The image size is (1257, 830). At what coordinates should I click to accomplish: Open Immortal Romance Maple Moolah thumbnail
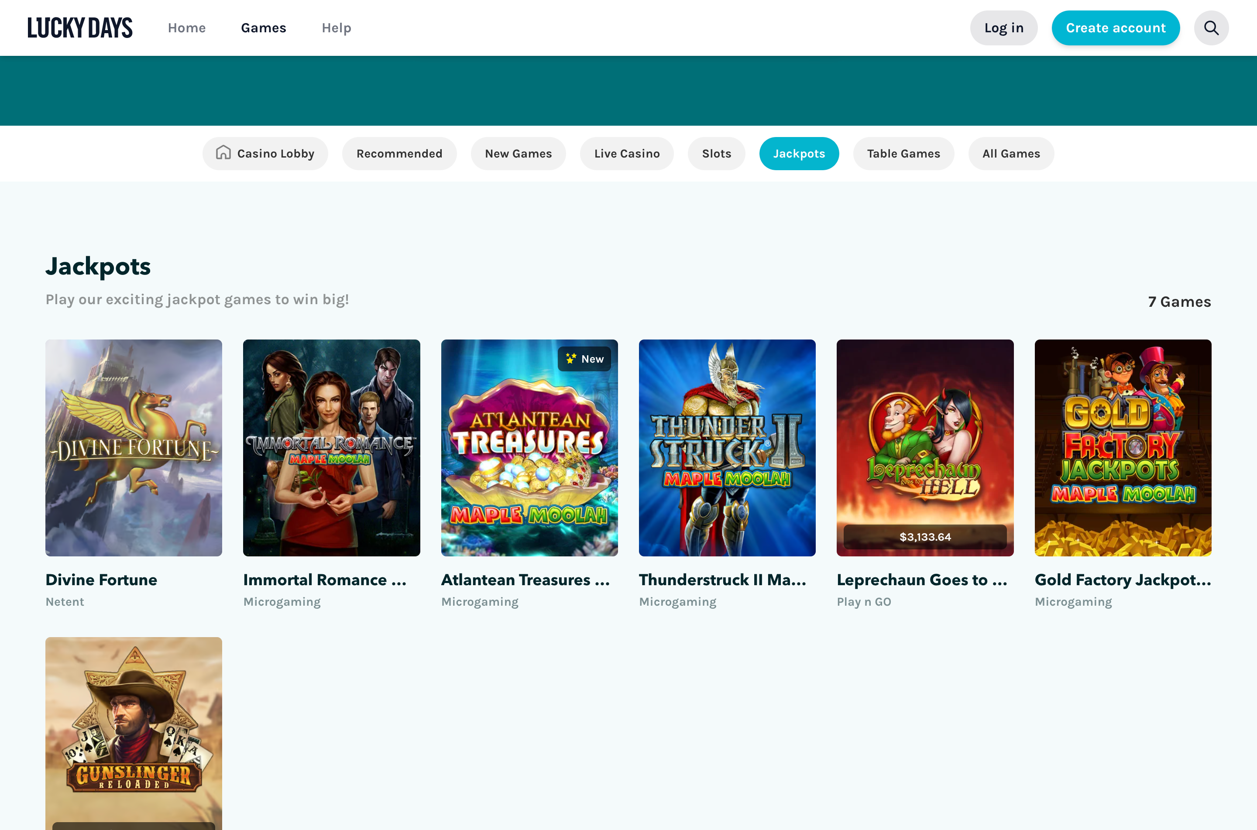(x=331, y=447)
